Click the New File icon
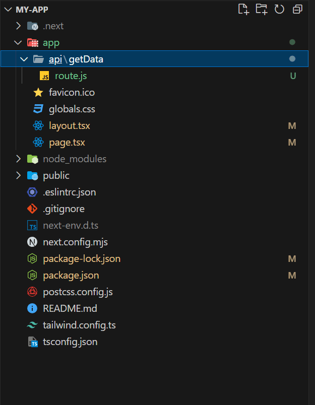 click(x=243, y=9)
